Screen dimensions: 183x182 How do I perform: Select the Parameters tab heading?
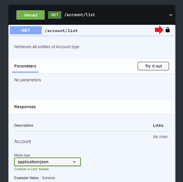[25, 66]
